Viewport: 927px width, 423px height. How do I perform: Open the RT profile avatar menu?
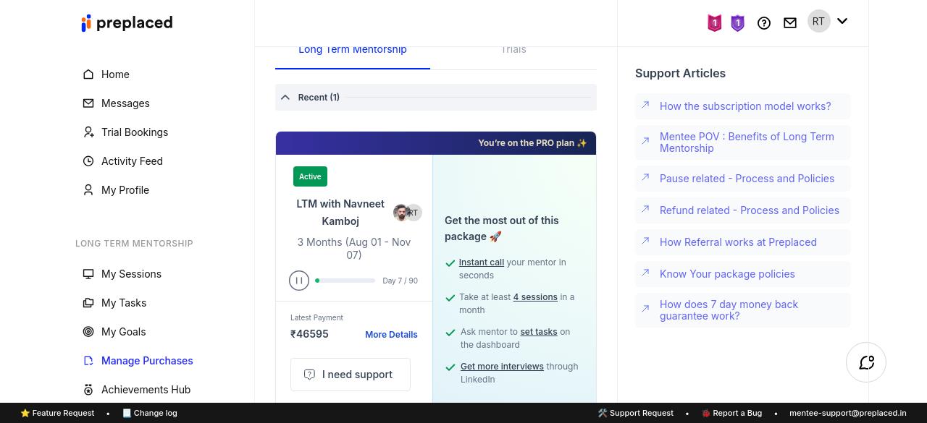[818, 22]
